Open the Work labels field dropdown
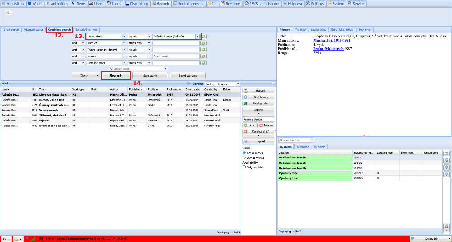The image size is (452, 242). [x=124, y=37]
